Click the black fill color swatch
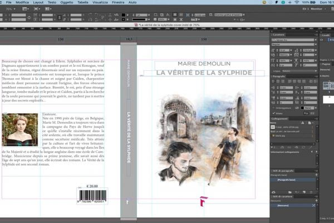The width and height of the screenshot is (334, 223). pos(124,15)
